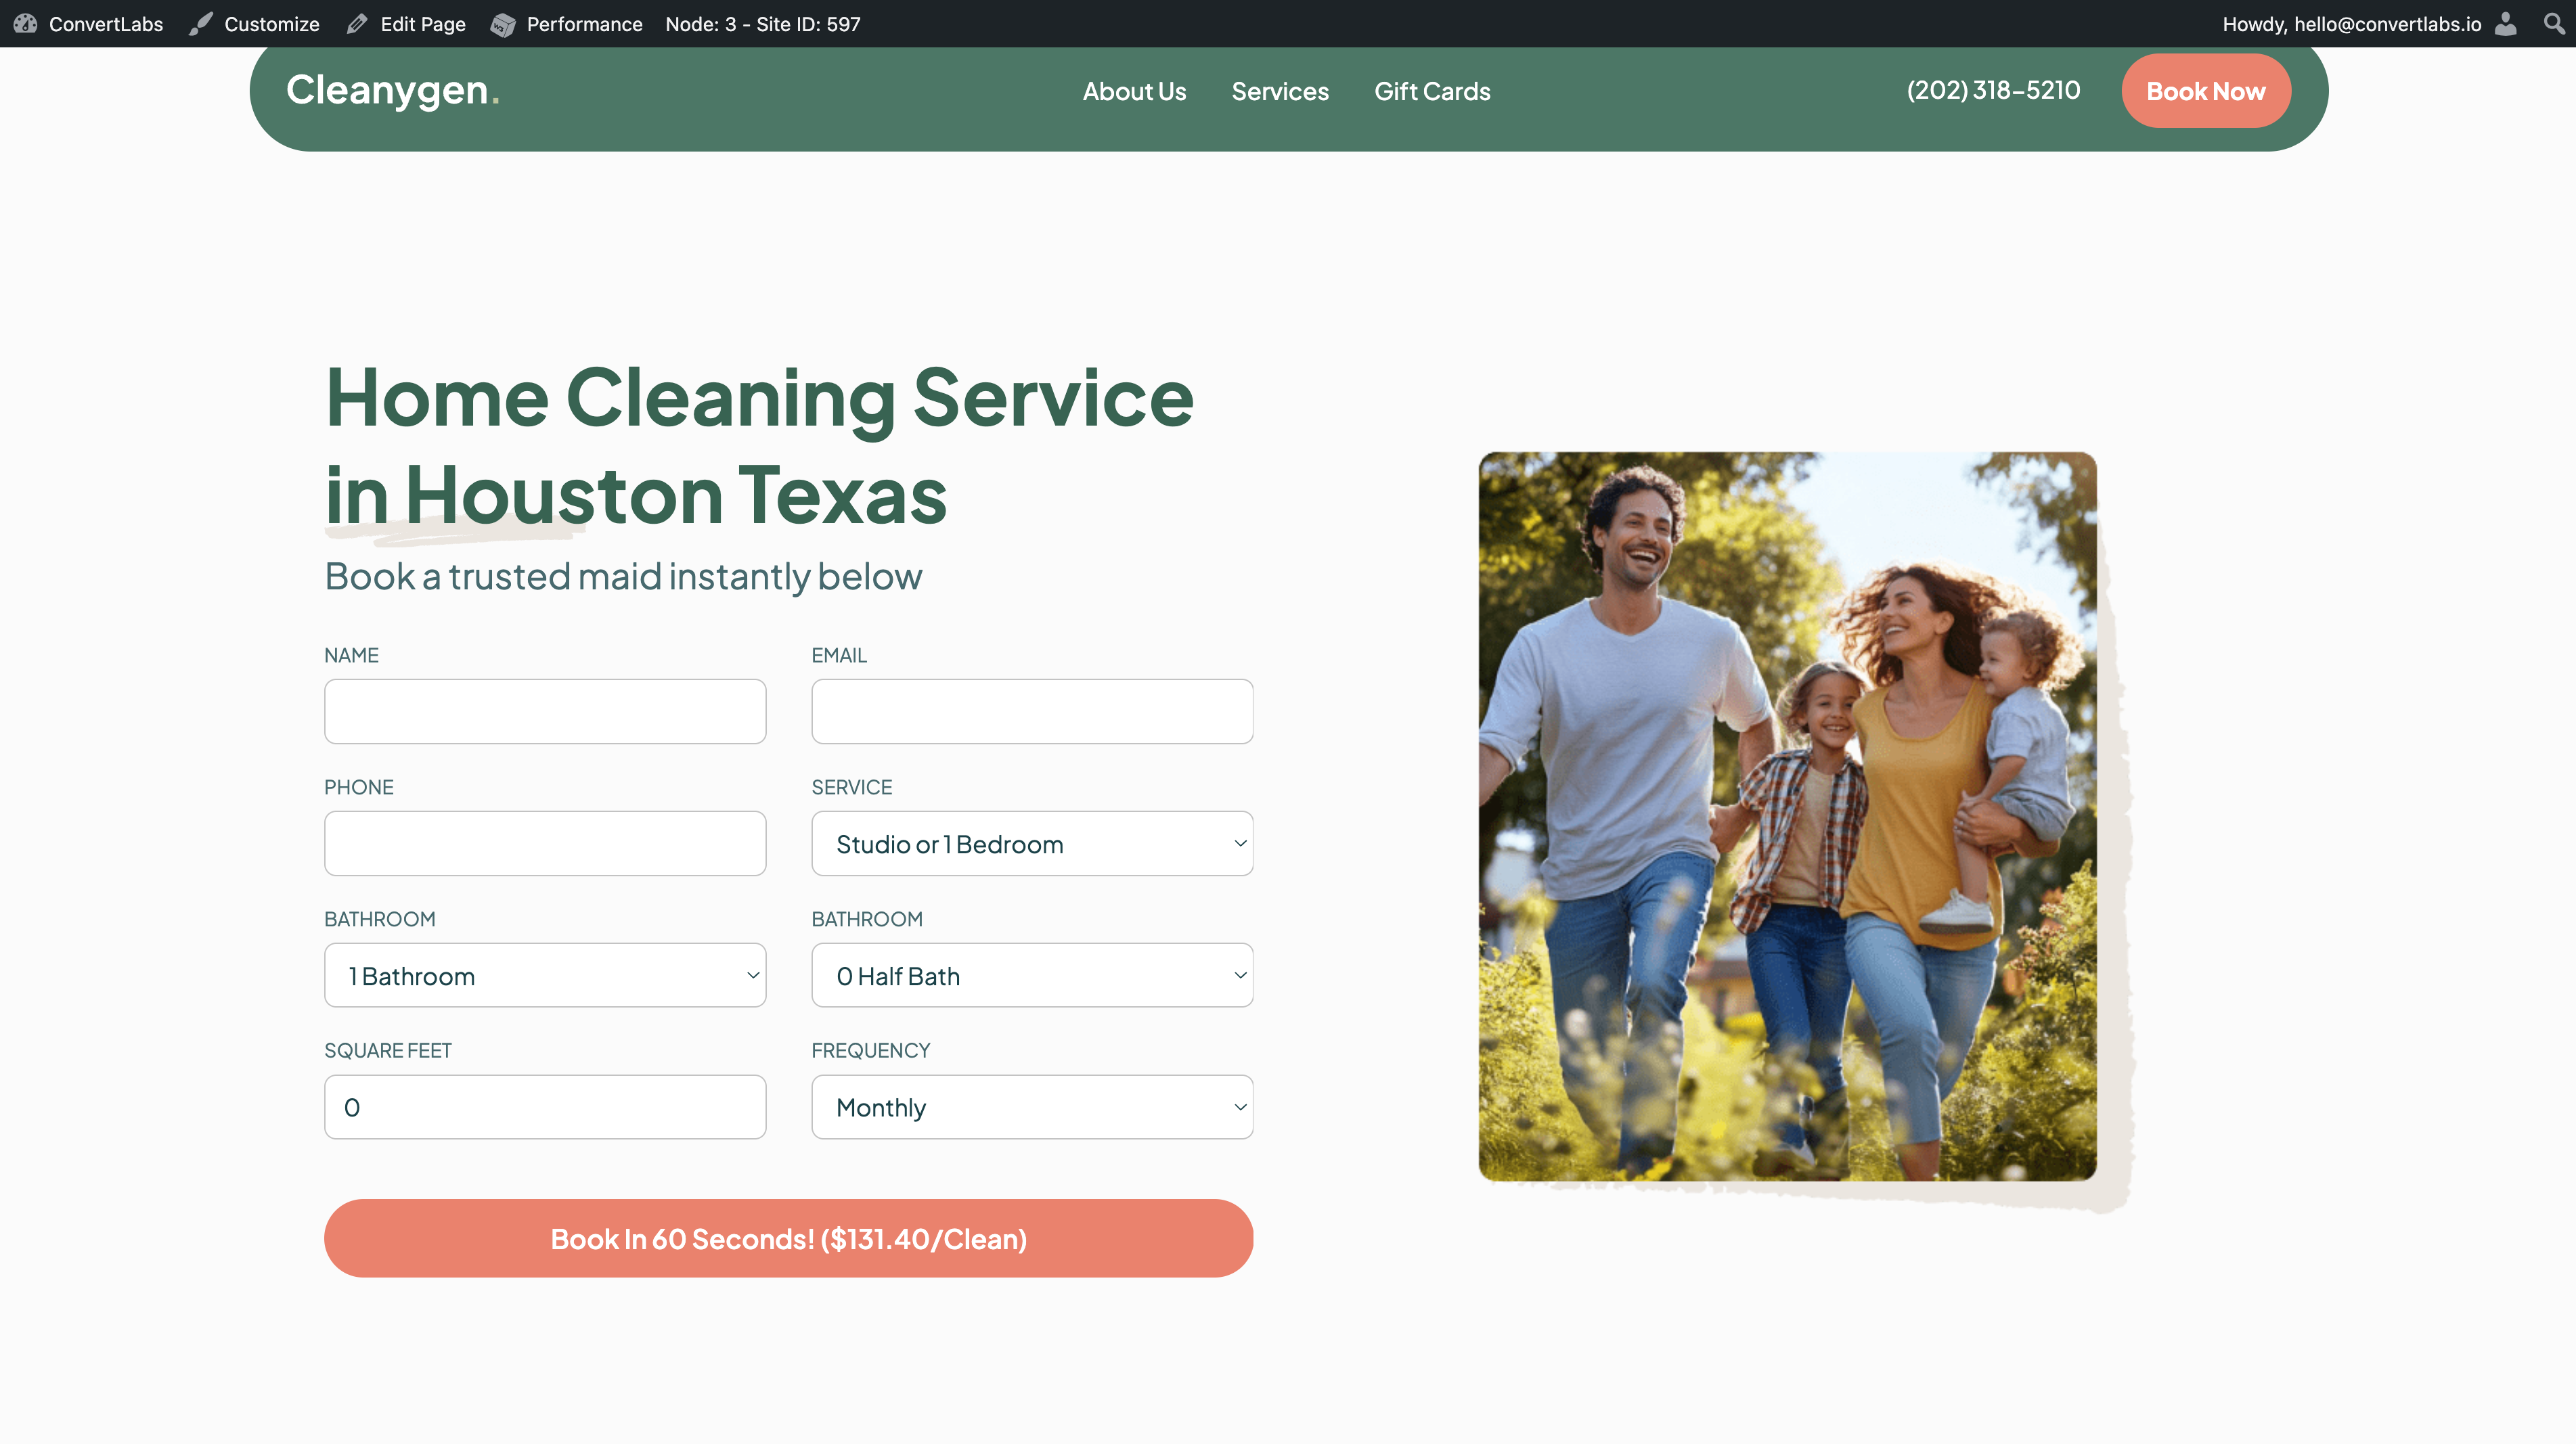Click the ConvertLabs dashboard gauge icon

[x=25, y=24]
